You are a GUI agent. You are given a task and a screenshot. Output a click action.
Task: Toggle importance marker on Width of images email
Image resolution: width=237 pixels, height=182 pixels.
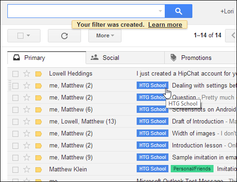[x=38, y=134]
